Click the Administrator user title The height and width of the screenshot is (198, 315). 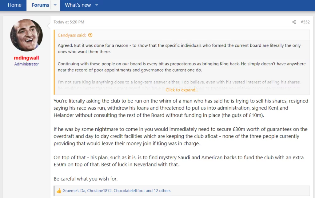26,64
